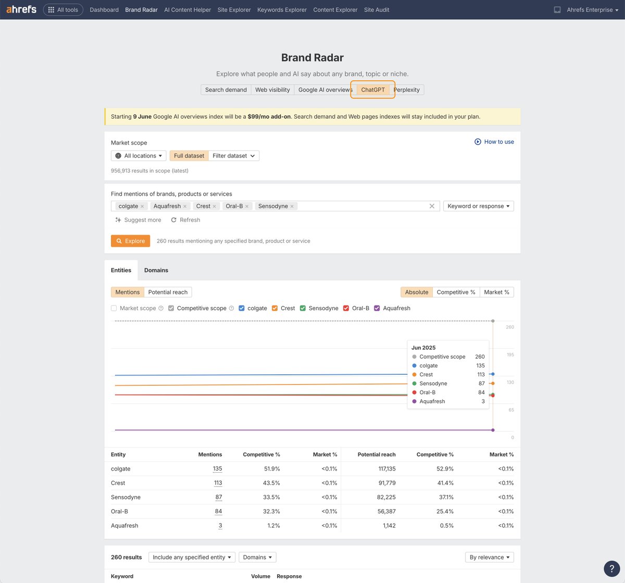Open Dashboard in top navigation

[x=104, y=10]
